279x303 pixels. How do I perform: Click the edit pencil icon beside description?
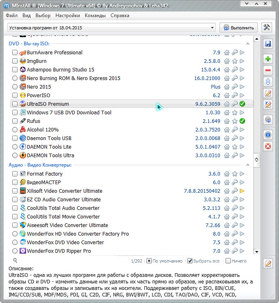point(268,263)
